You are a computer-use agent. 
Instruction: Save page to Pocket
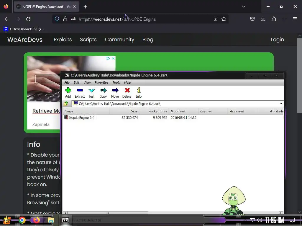pos(252,19)
